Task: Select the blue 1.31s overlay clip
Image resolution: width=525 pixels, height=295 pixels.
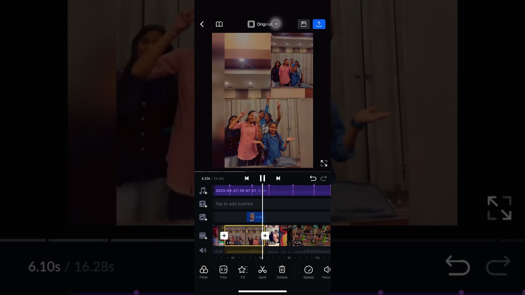Action: tap(255, 217)
